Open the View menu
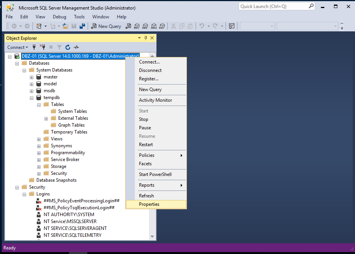 [x=40, y=17]
